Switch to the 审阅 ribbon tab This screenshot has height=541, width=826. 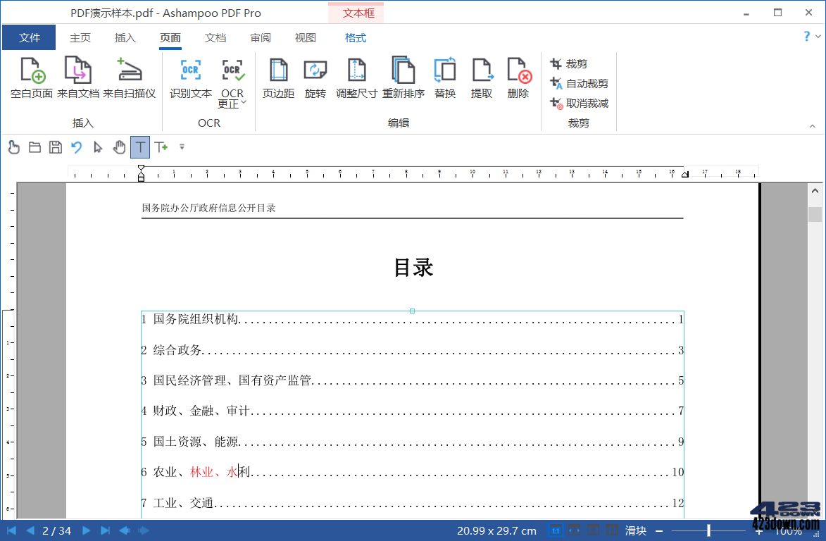[260, 37]
